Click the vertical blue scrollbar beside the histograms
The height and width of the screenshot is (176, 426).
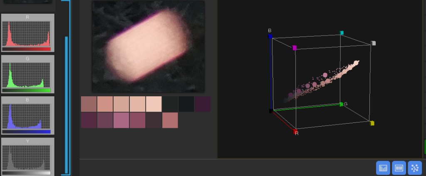pos(66,105)
